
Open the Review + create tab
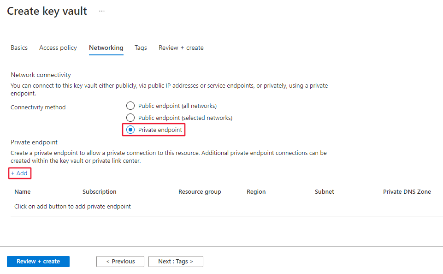[181, 48]
